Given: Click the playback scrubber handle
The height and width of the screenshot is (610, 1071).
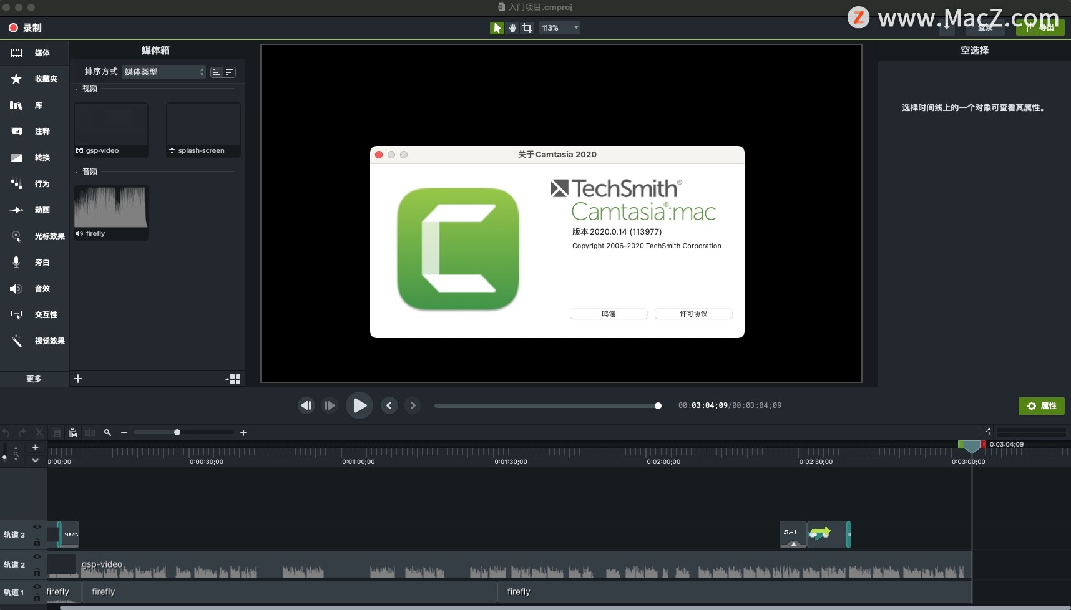Looking at the screenshot, I should tap(658, 406).
